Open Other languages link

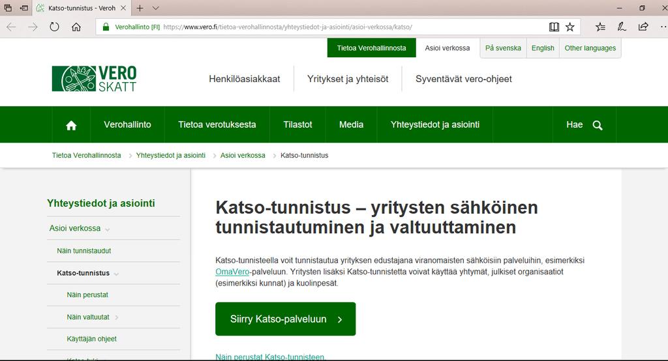[590, 48]
